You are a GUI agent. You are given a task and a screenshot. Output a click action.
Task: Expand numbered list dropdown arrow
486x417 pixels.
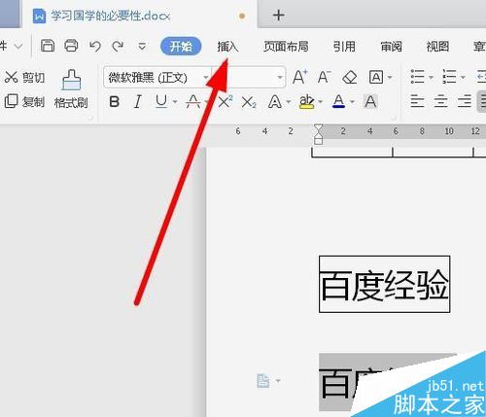coord(463,78)
